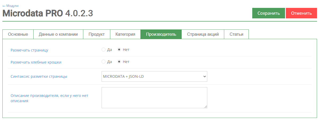Select the Производитель tab
This screenshot has width=321, height=135.
[x=161, y=34]
